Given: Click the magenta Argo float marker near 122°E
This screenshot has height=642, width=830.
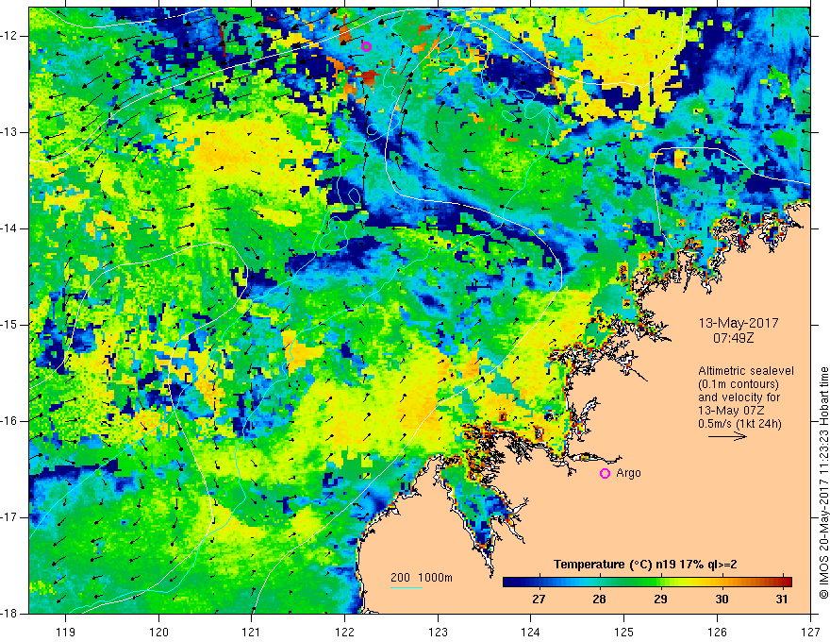Looking at the screenshot, I should pyautogui.click(x=366, y=46).
